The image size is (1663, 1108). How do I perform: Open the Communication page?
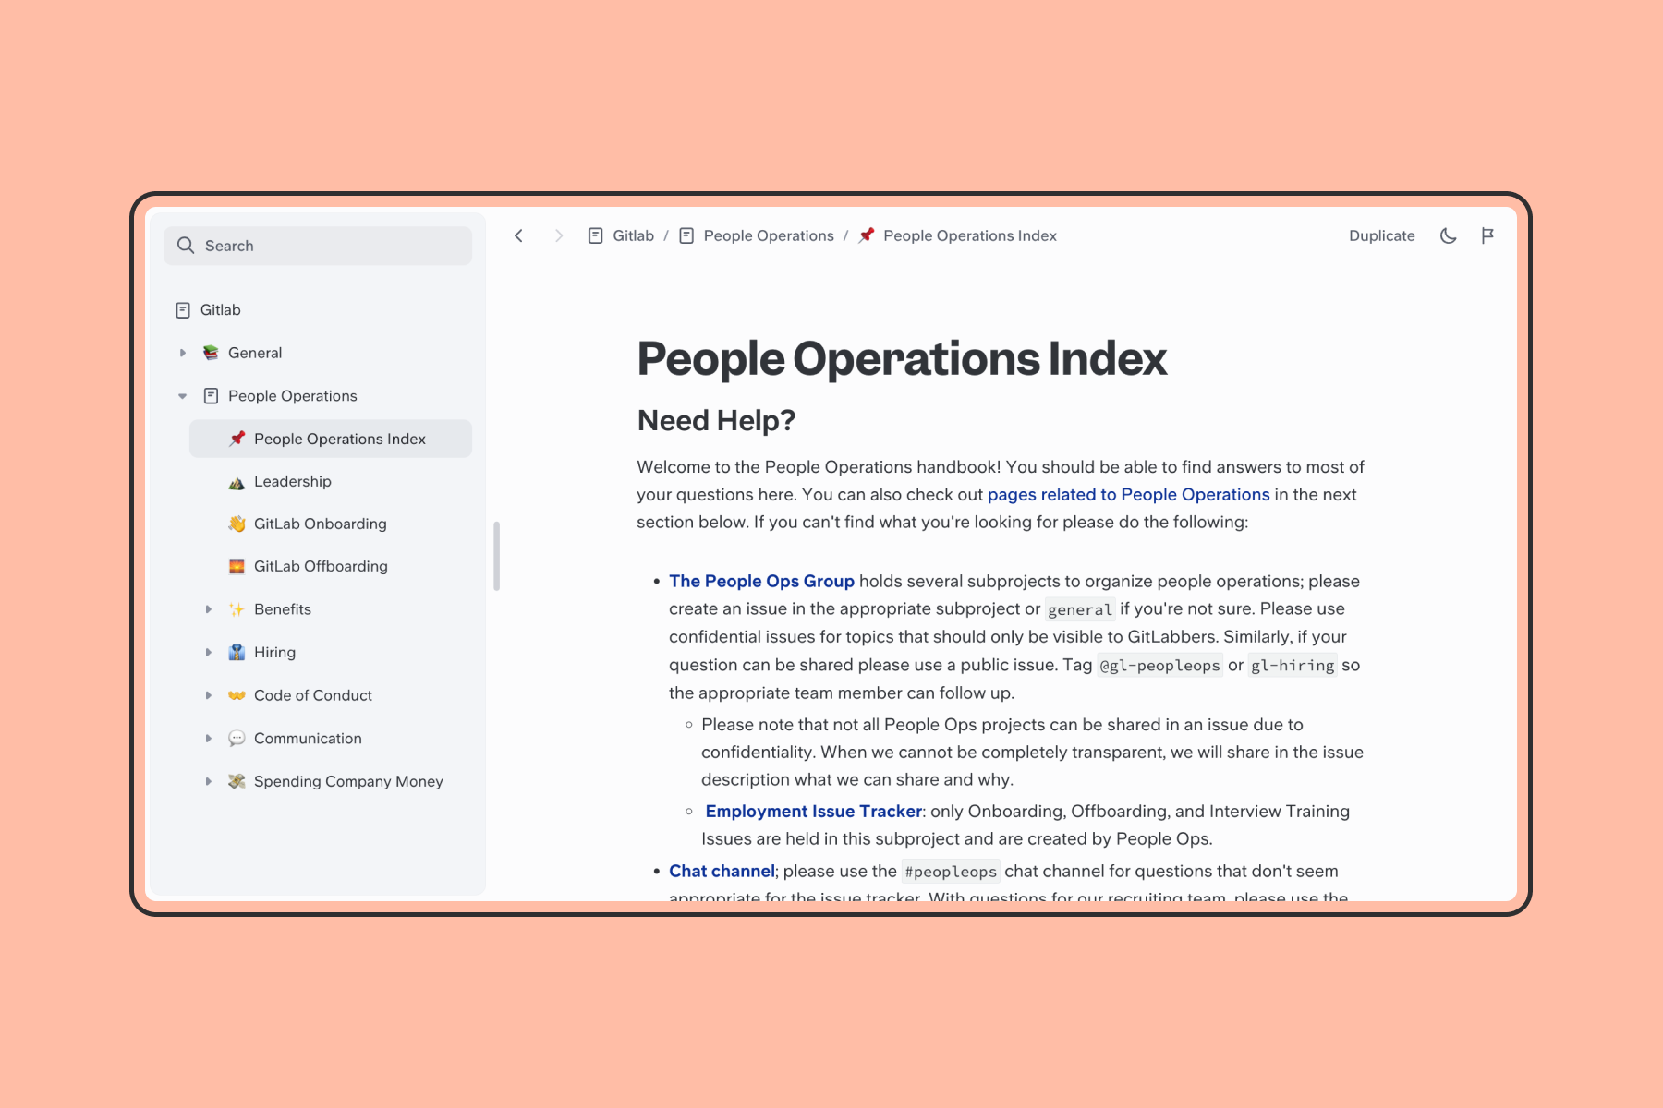309,739
